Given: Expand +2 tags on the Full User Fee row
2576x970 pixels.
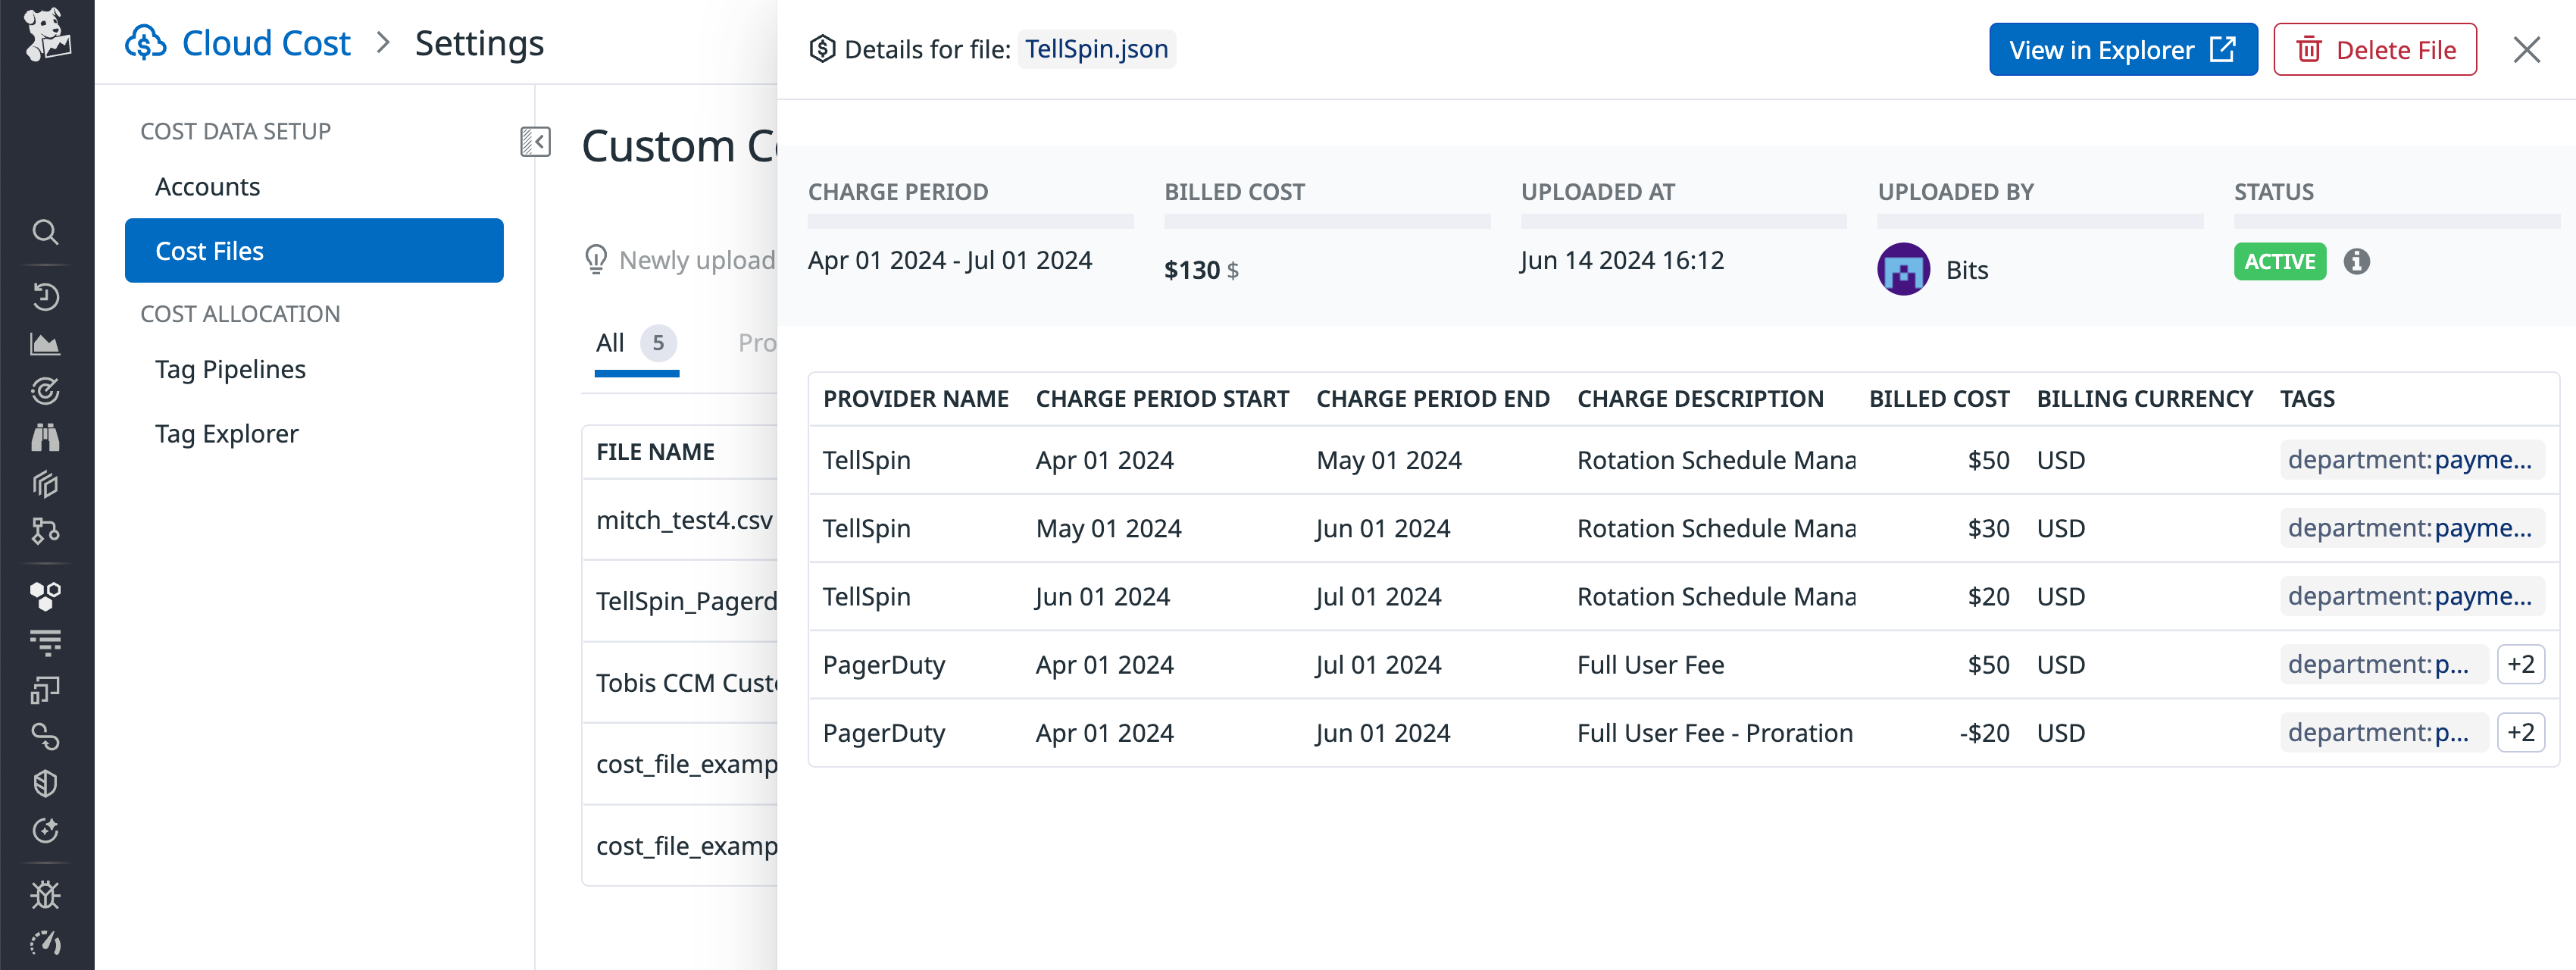Looking at the screenshot, I should 2522,664.
